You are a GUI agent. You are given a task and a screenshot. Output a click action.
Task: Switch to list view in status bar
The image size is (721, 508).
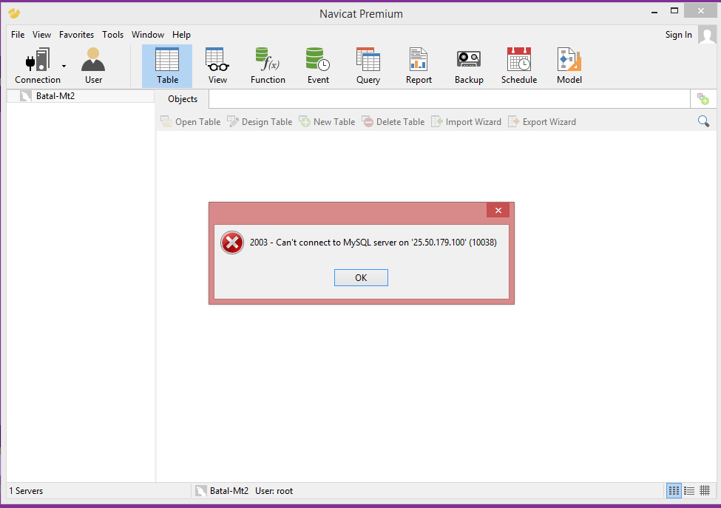pyautogui.click(x=688, y=490)
